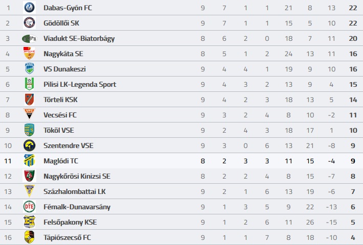This screenshot has height=245, width=363.
Task: Click the Nagykőrösi Kinizsi SE team name
Action: 77,176
